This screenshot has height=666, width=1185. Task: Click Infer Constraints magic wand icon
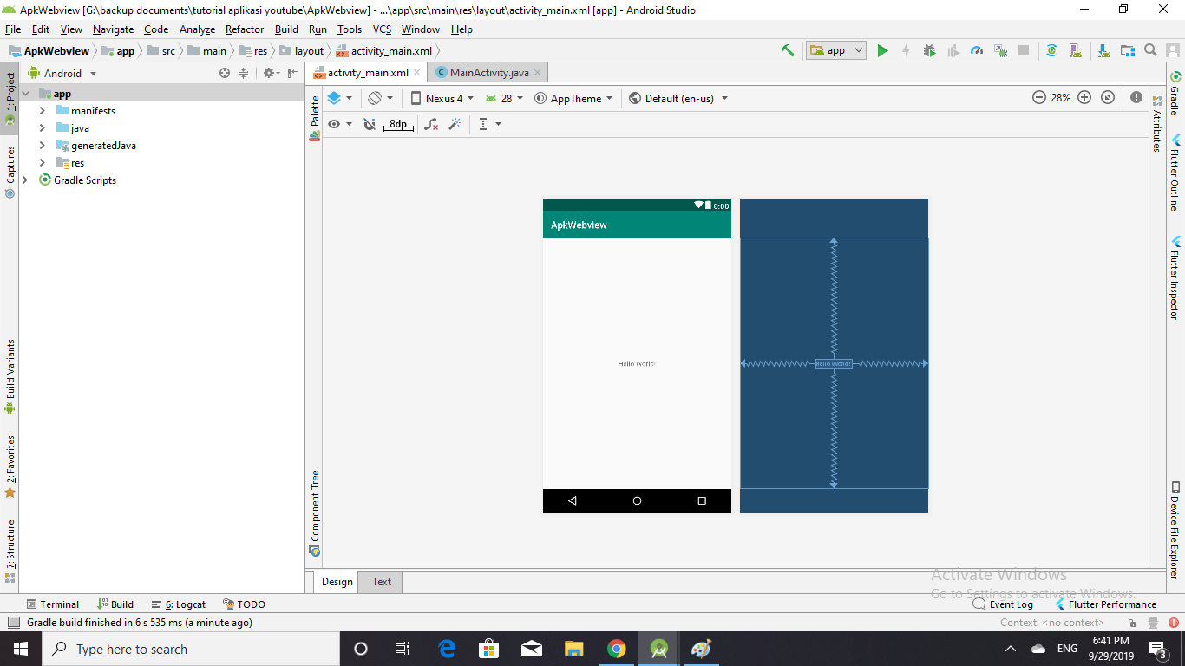click(x=455, y=124)
